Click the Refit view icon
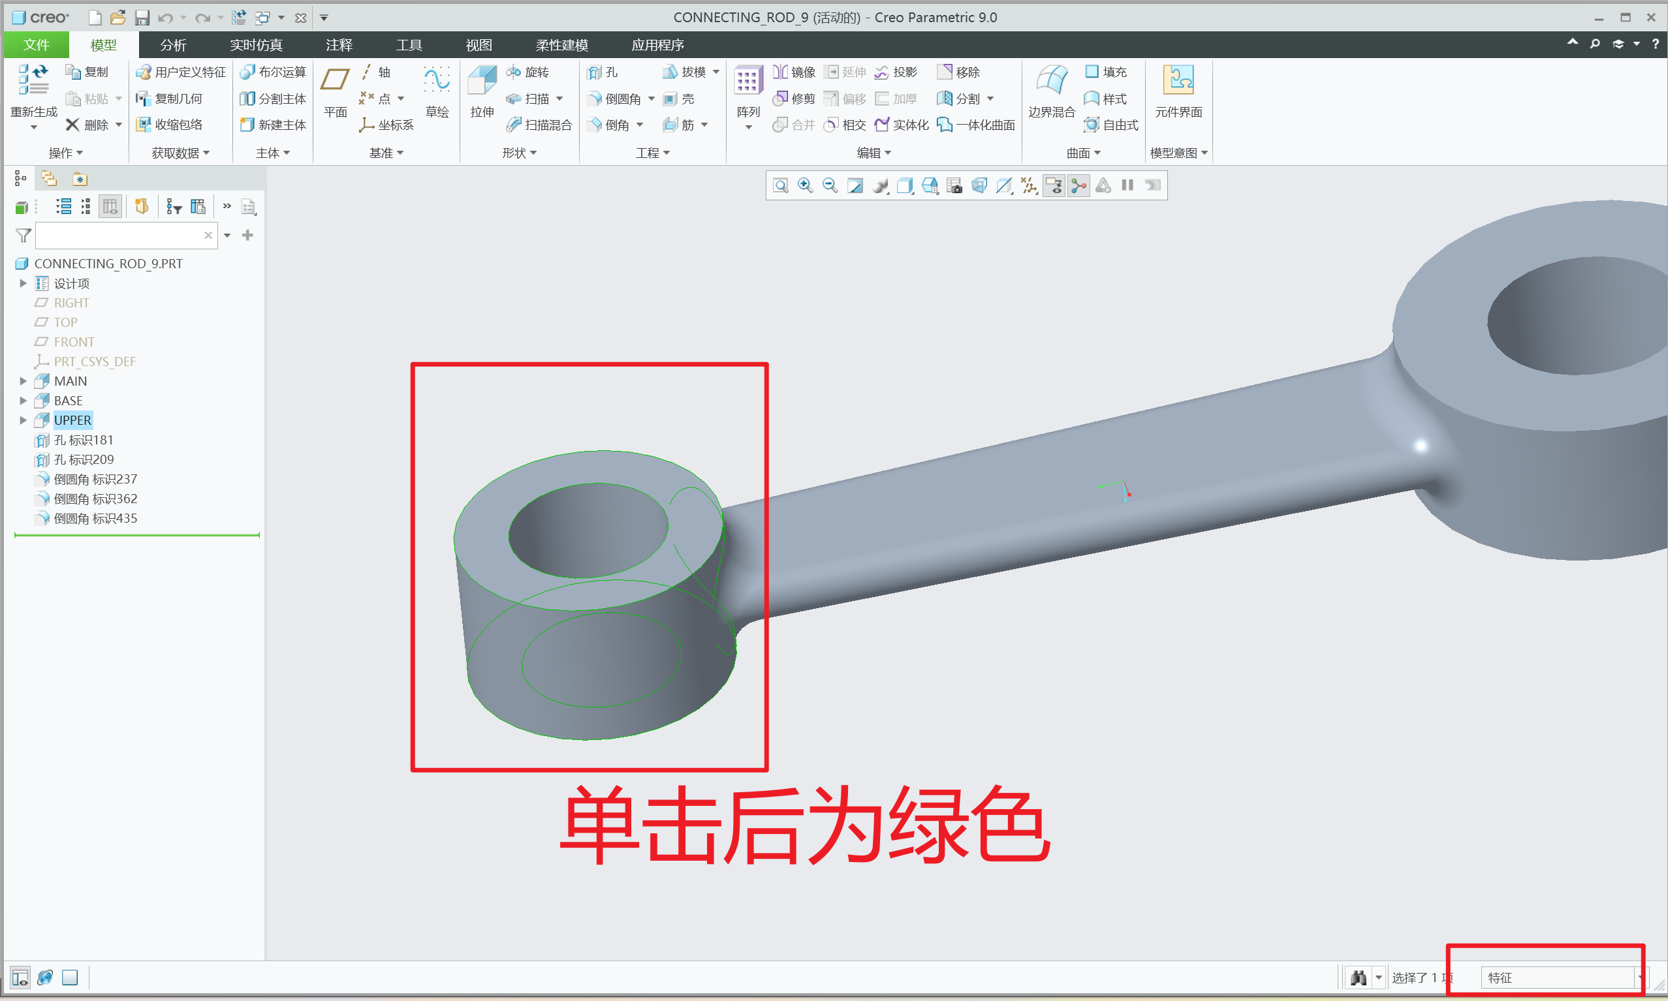1668x1001 pixels. pos(780,185)
